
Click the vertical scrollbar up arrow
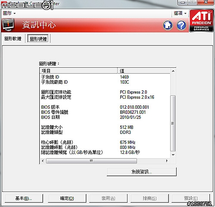(173, 71)
